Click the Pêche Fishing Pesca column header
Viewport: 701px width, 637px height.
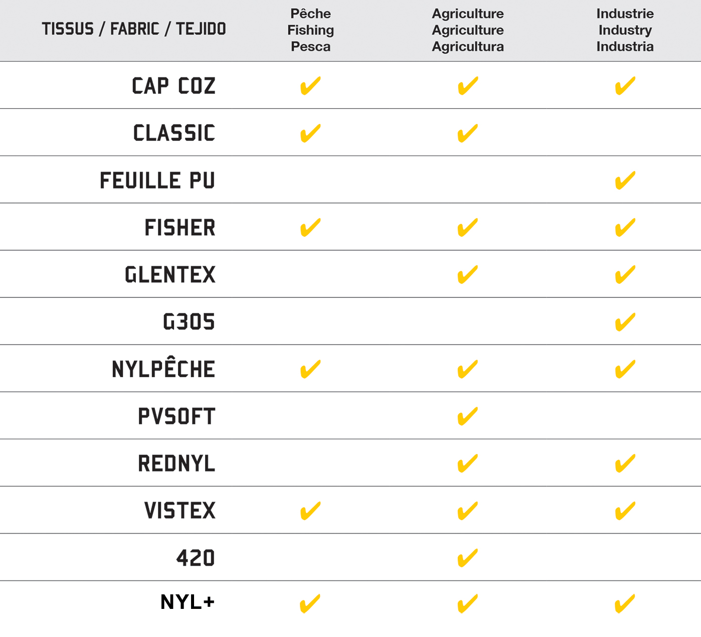click(x=310, y=30)
